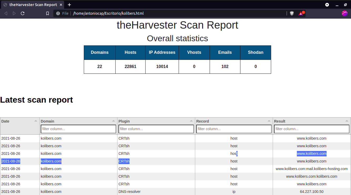Sort table by Date column arrow
This screenshot has height=195, width=351.
(x=36, y=121)
